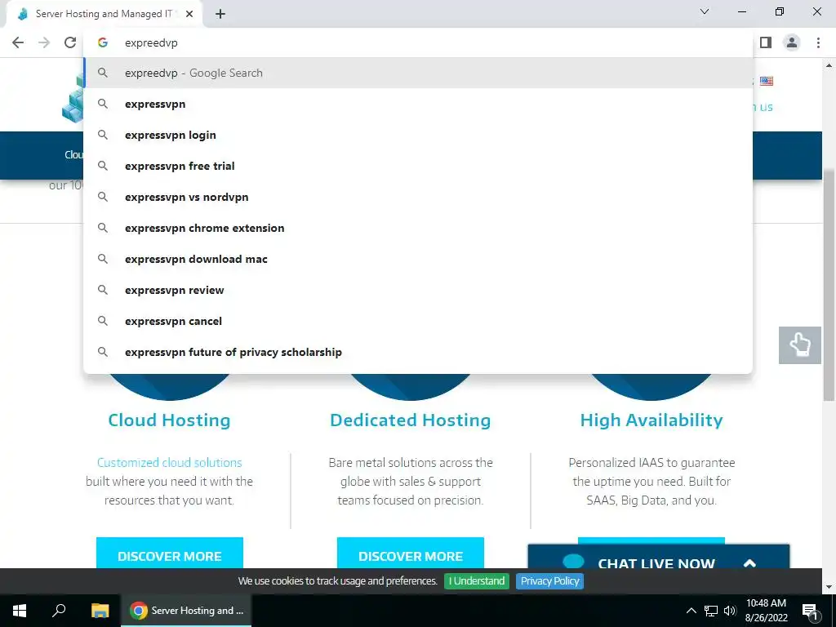
Task: Open the Cloud Hosting heading link
Action: (x=169, y=420)
